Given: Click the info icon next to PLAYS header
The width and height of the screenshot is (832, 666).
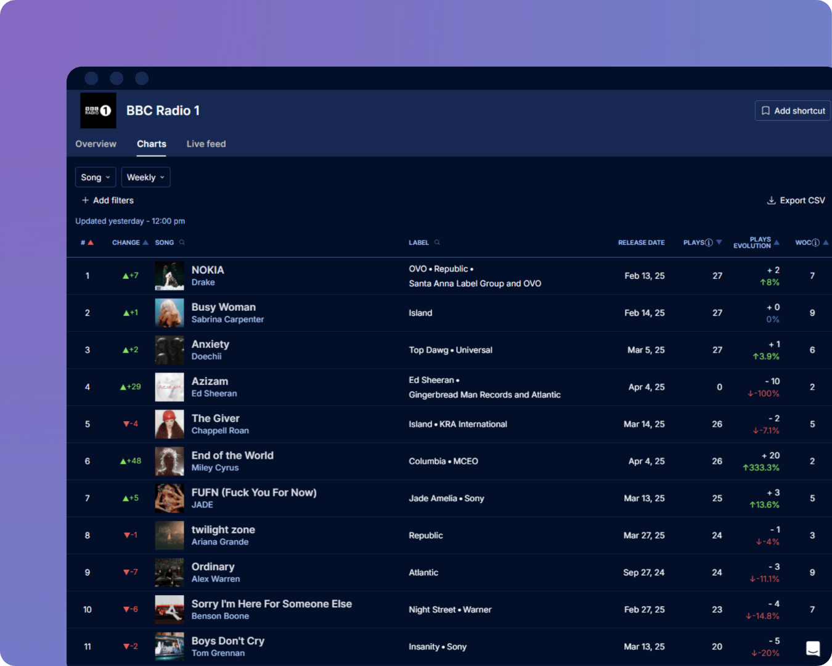Looking at the screenshot, I should (709, 243).
